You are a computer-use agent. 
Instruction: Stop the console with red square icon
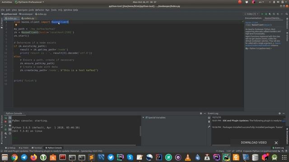click(x=5, y=121)
